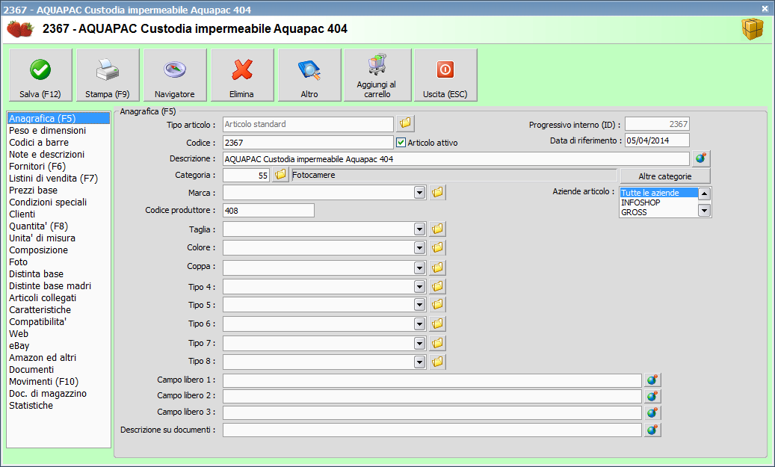Open Peso e dimensioni section
The height and width of the screenshot is (467, 775).
pos(47,131)
